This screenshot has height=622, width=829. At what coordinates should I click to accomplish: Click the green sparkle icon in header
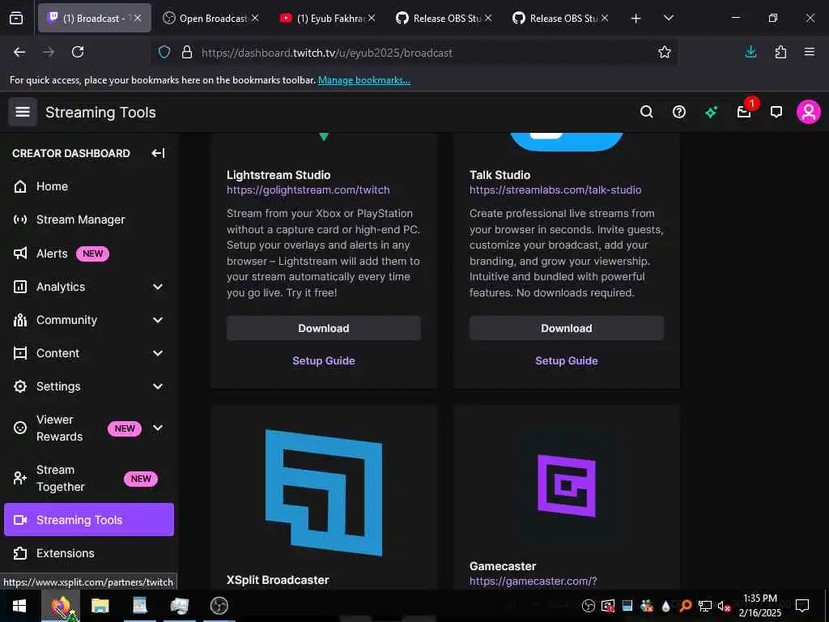[x=711, y=112]
